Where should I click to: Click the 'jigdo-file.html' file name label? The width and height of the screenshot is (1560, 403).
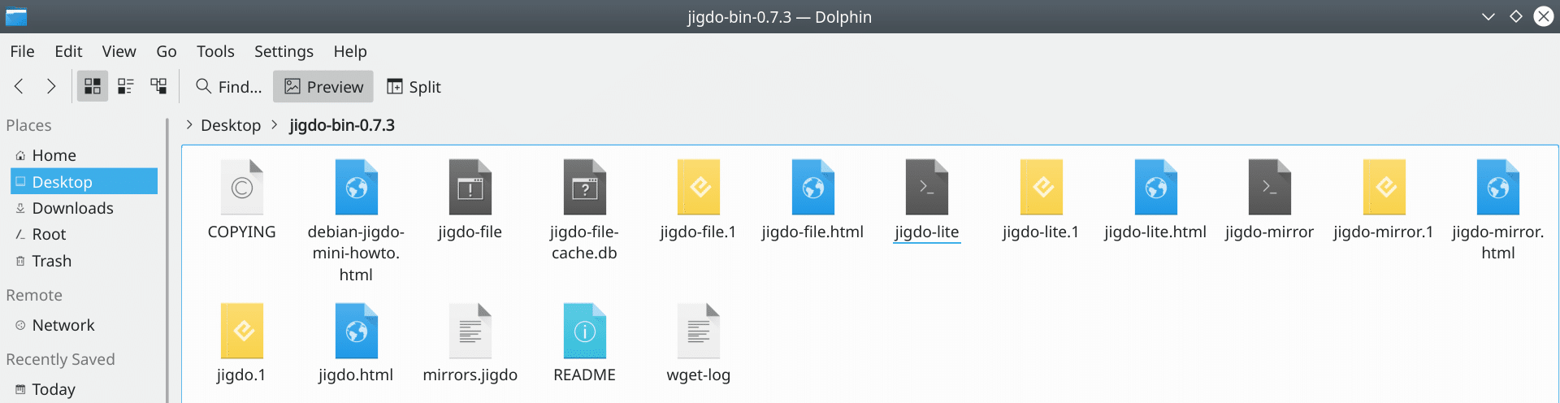pyautogui.click(x=812, y=232)
